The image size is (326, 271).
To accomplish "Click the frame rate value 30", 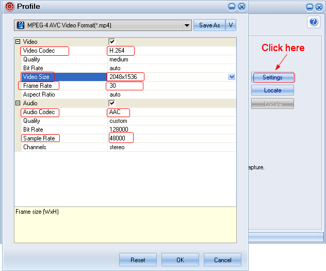I will [x=112, y=86].
